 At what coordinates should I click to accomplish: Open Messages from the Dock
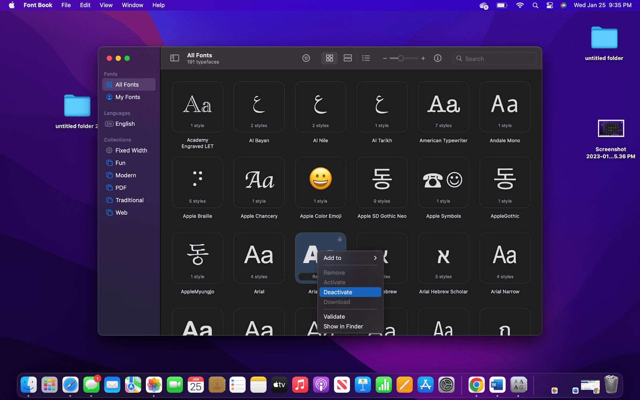(x=91, y=385)
